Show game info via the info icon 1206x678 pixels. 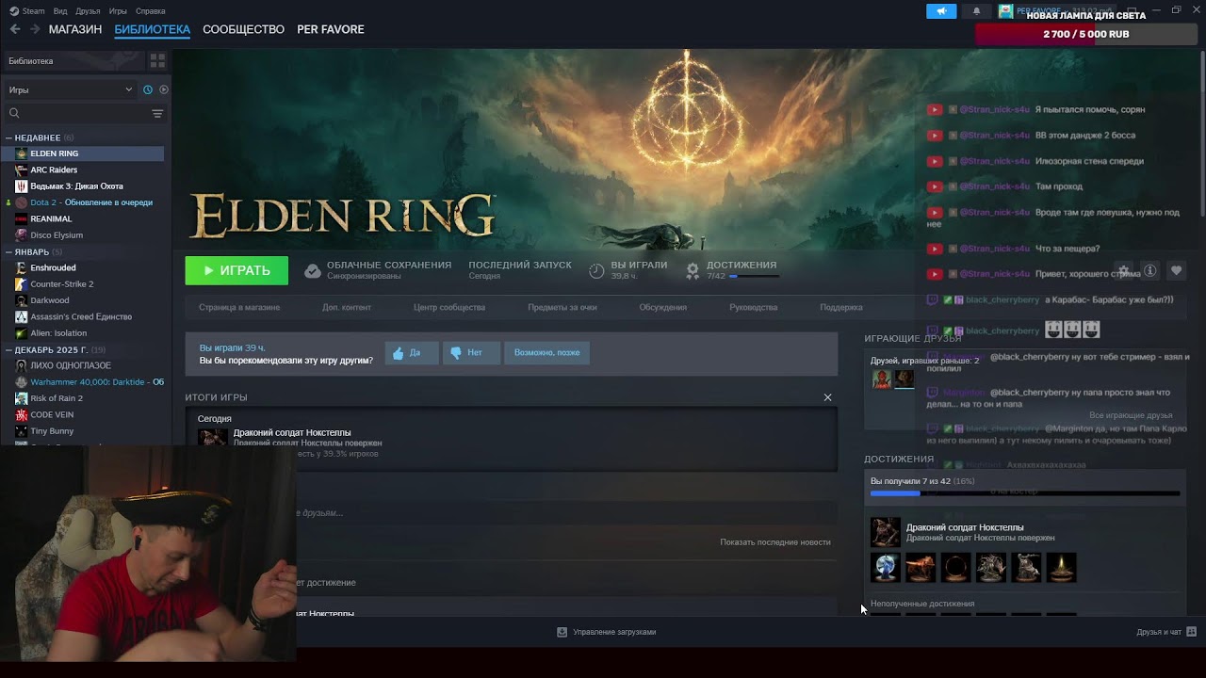point(1149,271)
